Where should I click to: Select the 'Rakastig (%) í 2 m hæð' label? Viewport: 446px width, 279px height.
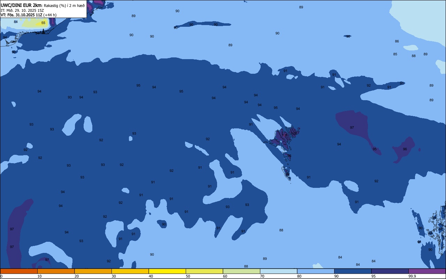pos(64,5)
